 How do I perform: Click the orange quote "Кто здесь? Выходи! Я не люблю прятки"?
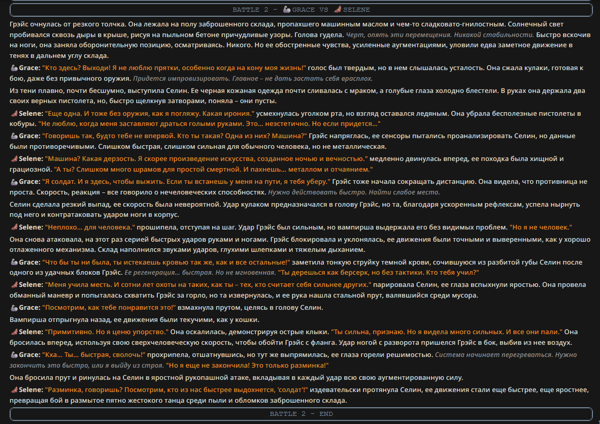(x=174, y=68)
